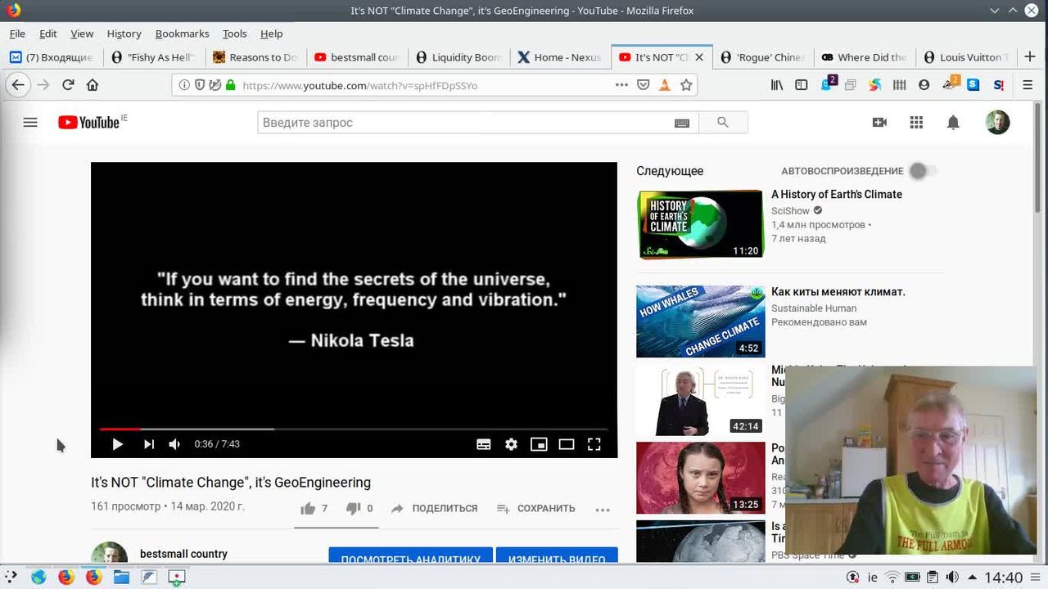Click the YouTube search input field
This screenshot has height=589, width=1048.
[x=463, y=123]
